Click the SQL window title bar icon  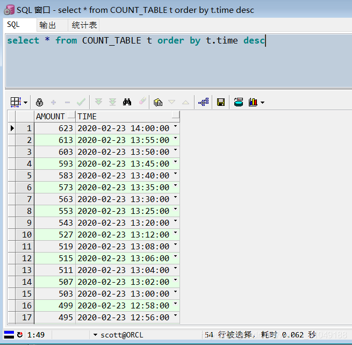(x=9, y=10)
